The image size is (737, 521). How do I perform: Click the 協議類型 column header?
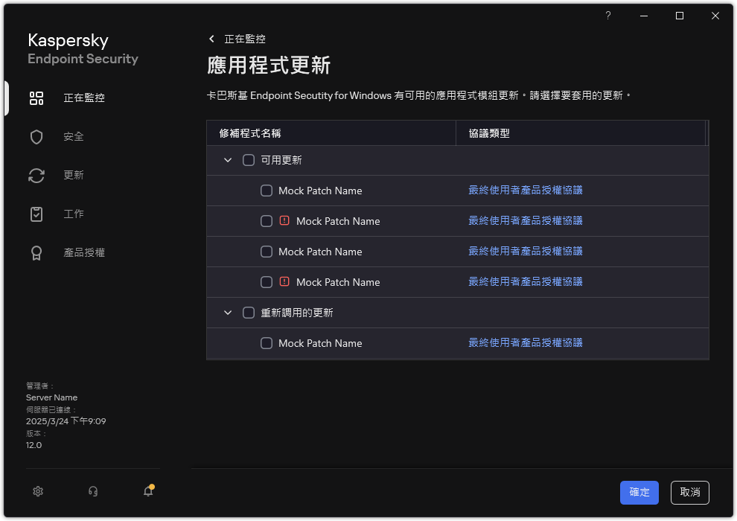491,132
